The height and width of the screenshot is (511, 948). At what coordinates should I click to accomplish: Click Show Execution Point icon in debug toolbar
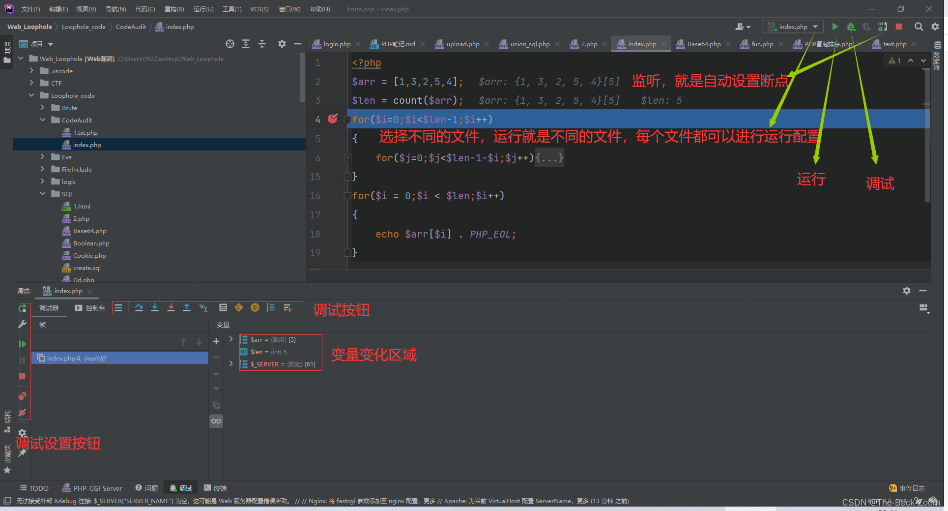pos(118,308)
